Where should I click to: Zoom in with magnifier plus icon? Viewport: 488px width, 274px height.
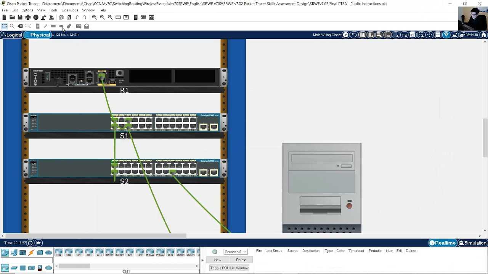(x=94, y=17)
